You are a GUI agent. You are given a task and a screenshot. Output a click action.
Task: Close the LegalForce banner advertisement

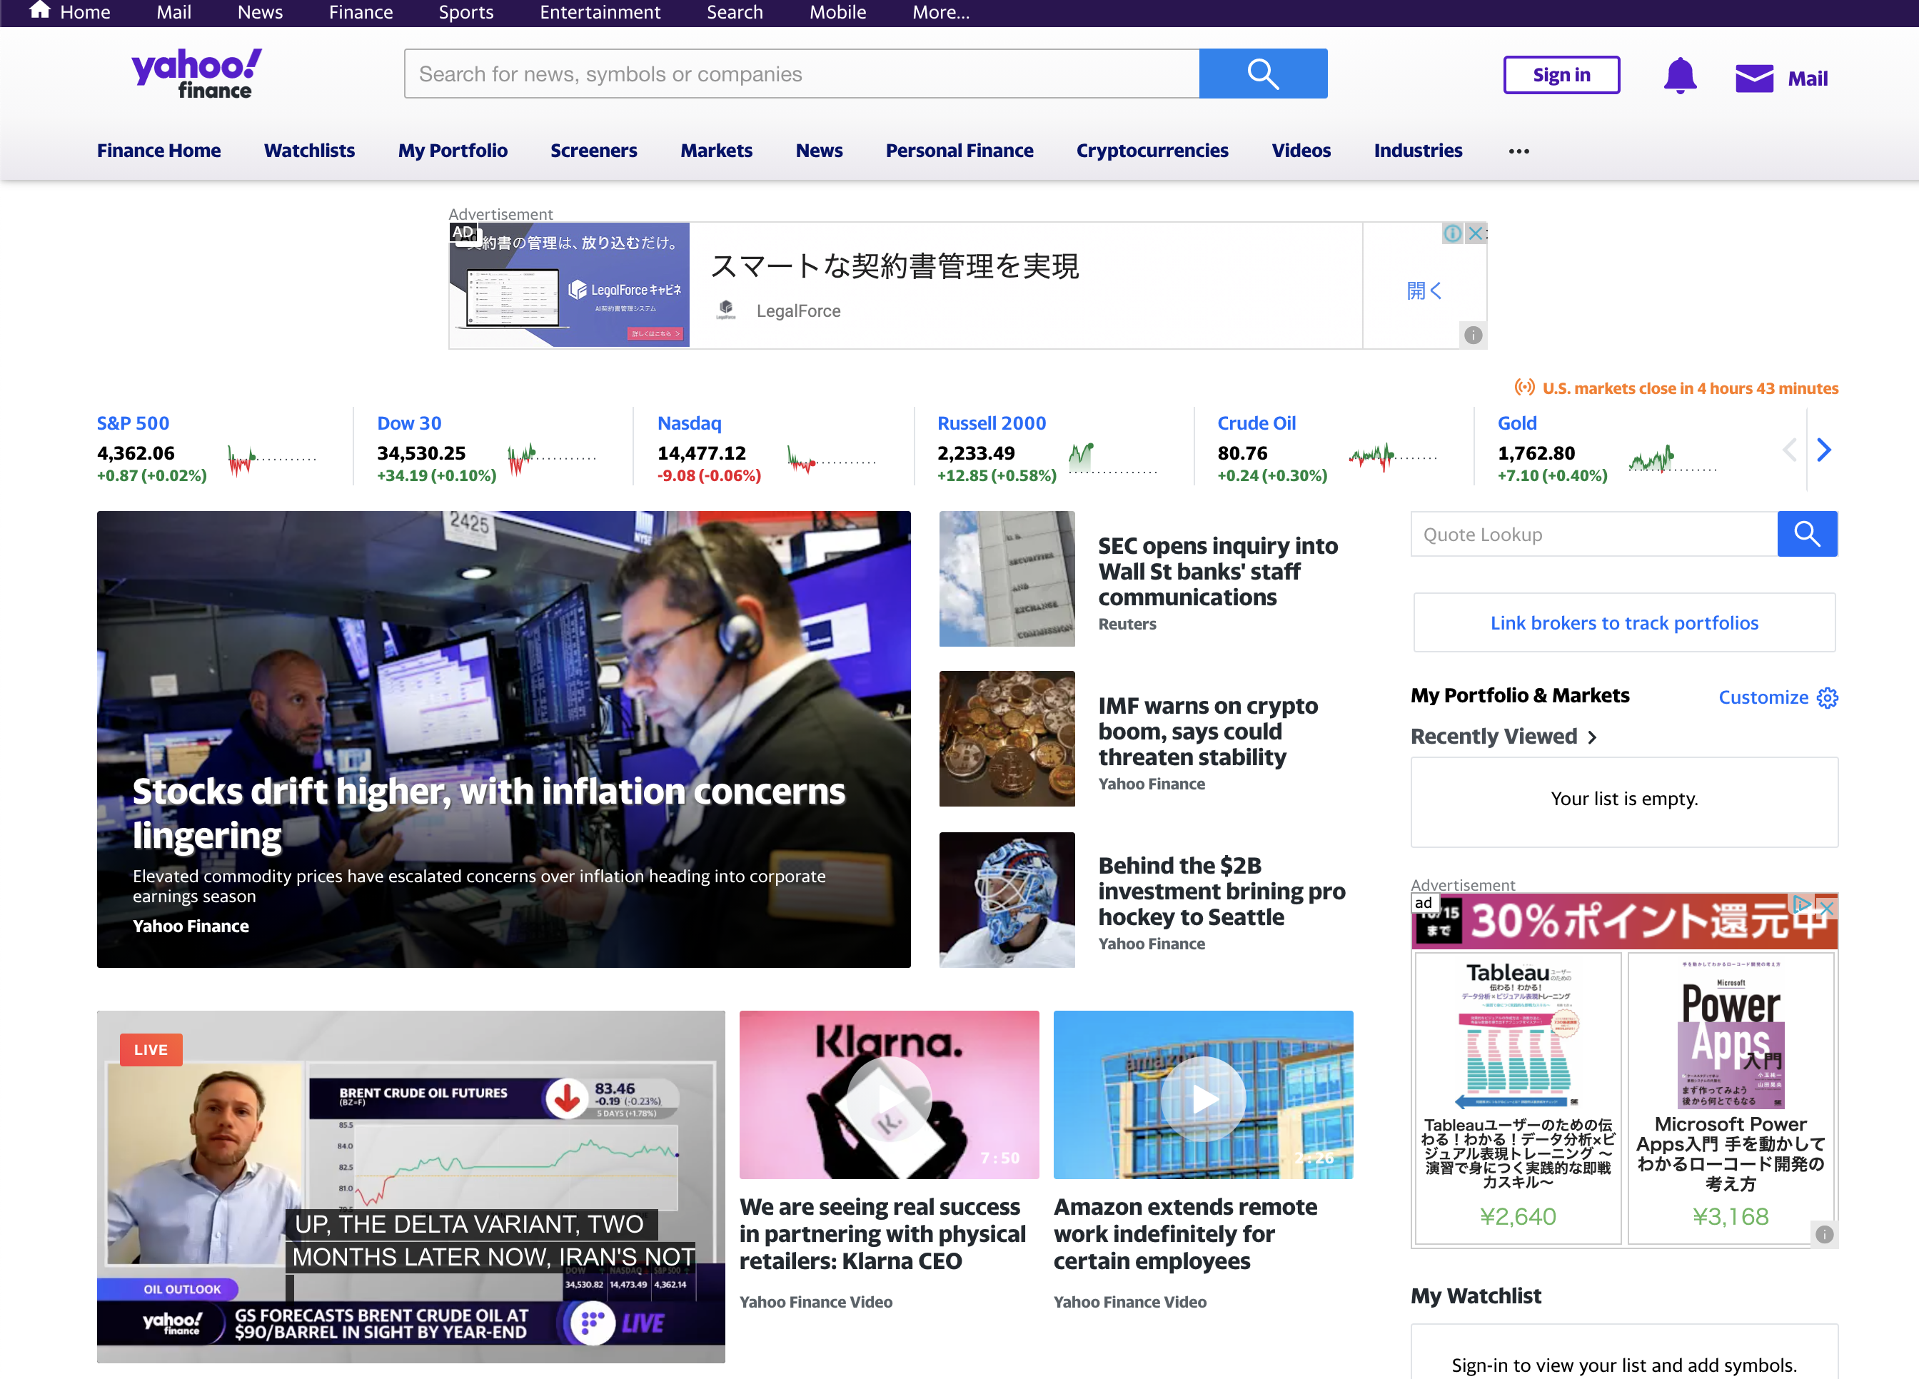tap(1475, 233)
